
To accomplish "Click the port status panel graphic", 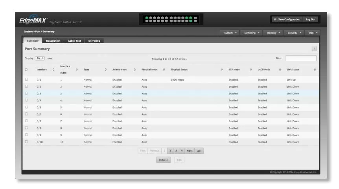I will [171, 19].
